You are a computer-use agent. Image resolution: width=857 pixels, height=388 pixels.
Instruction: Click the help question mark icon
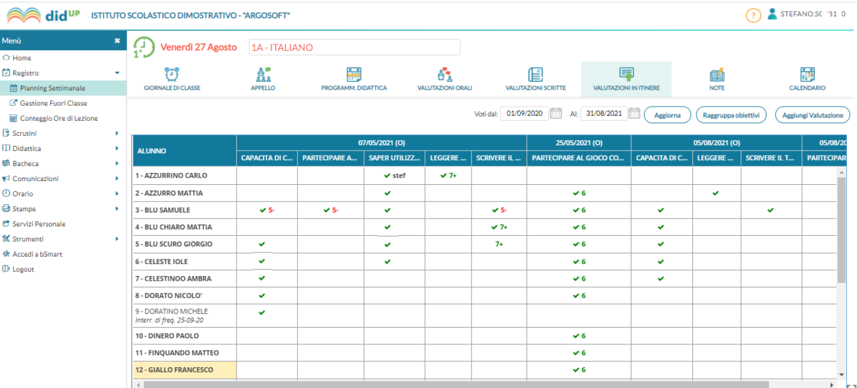click(x=753, y=15)
